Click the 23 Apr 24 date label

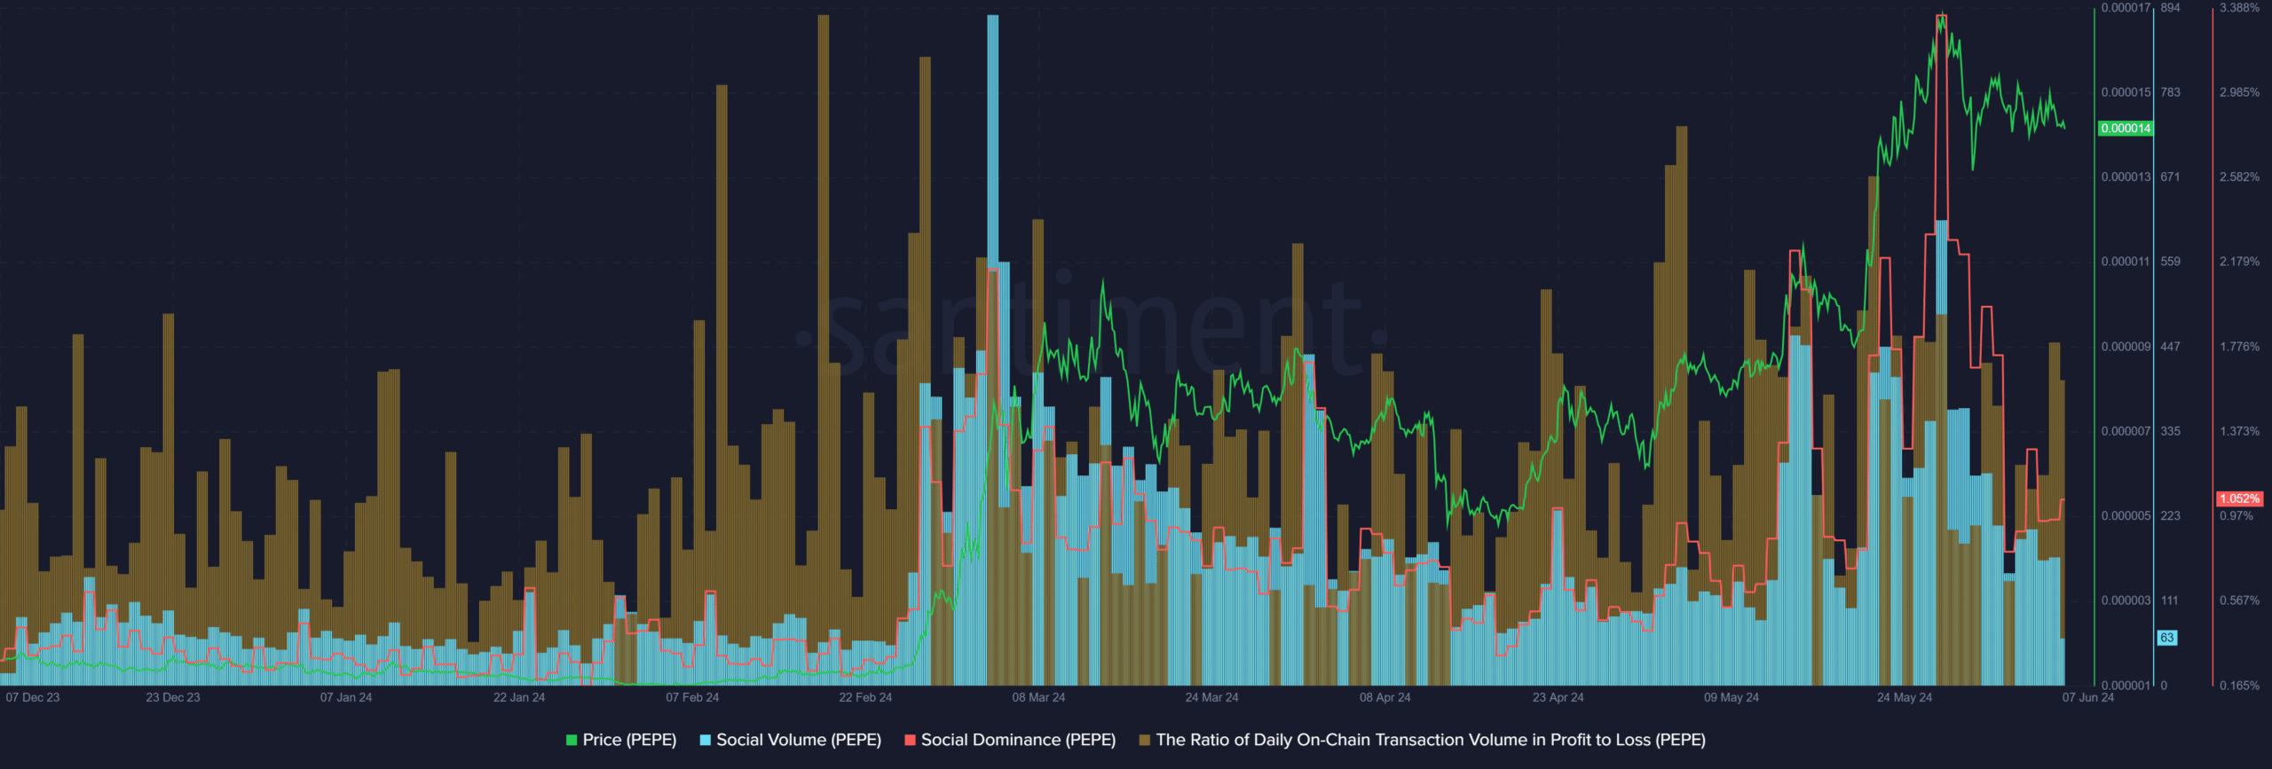click(x=1558, y=697)
